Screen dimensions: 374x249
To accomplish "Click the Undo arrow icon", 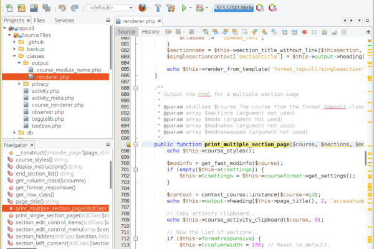I will click(x=62, y=8).
